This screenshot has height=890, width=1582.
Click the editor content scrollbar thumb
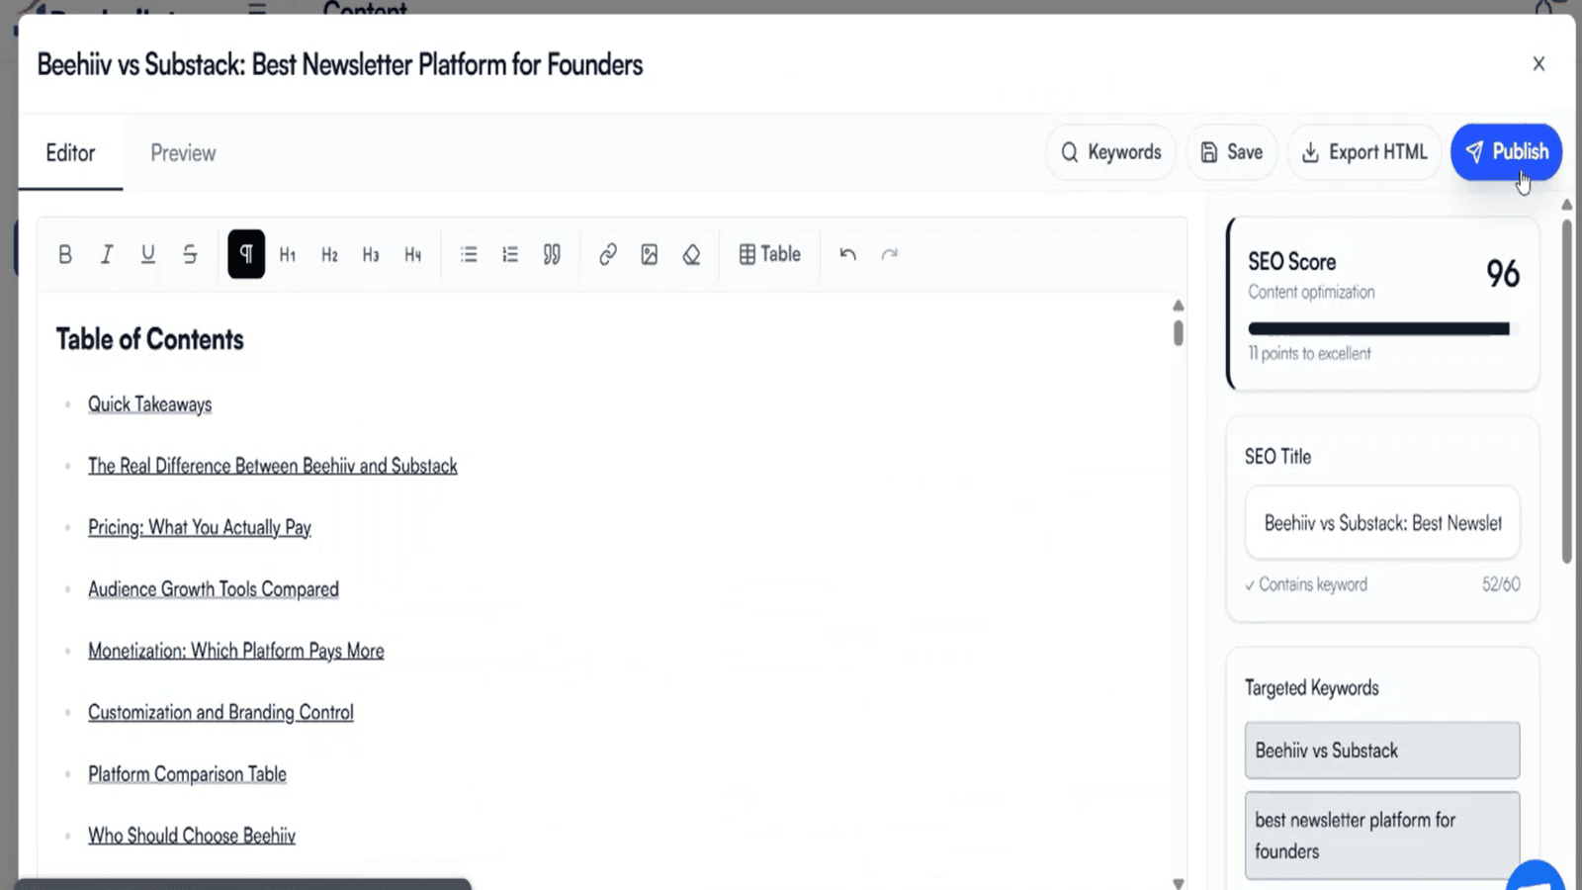click(x=1179, y=333)
